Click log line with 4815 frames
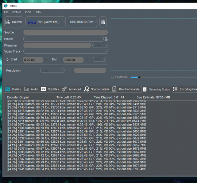197x183 pixels. coord(77,111)
